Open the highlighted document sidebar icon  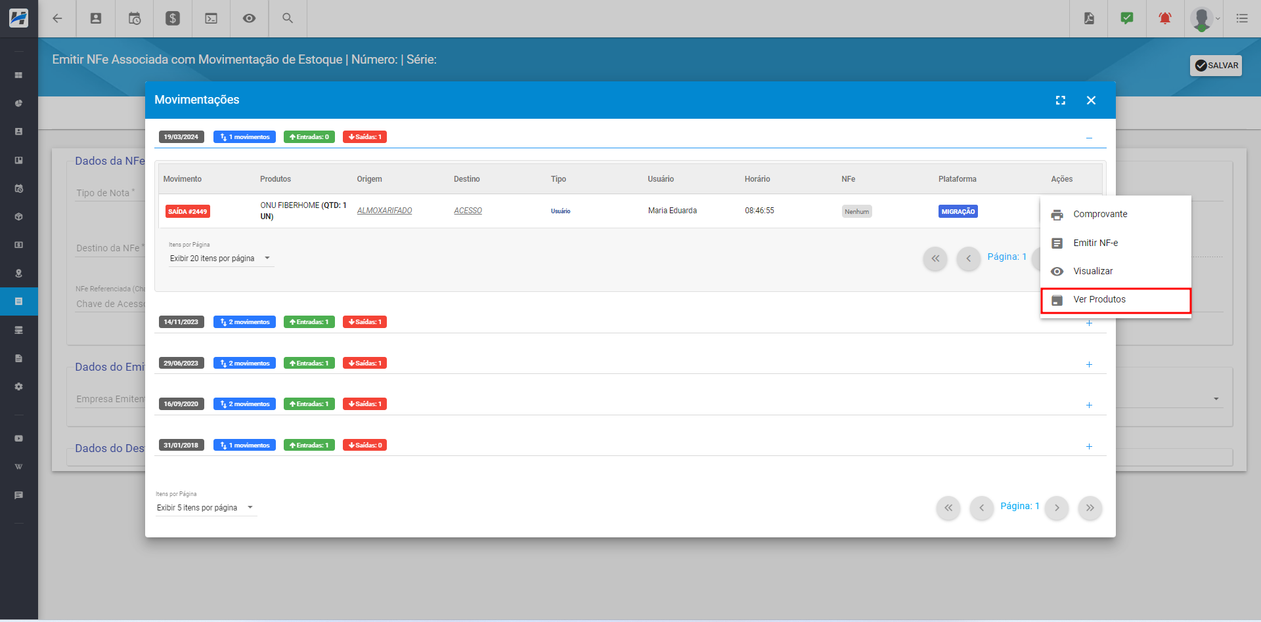click(18, 302)
